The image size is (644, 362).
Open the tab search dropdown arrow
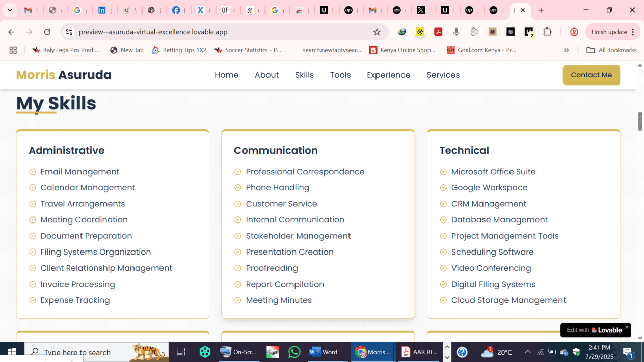click(10, 10)
